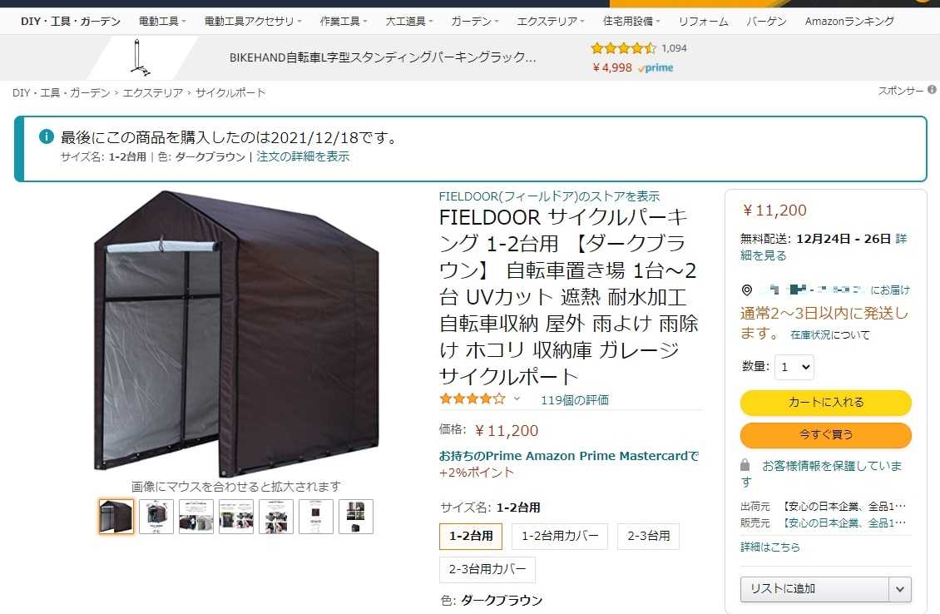Click the customer info padlock icon
940x614 pixels.
(x=745, y=465)
